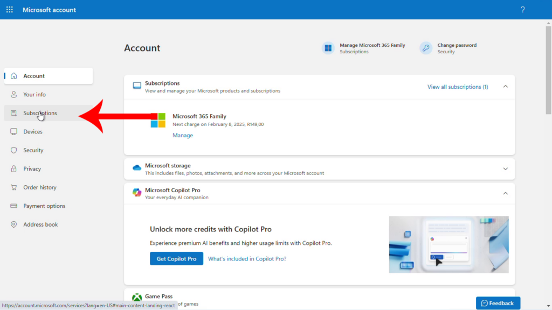The image size is (552, 310).
Task: Click the Privacy lock icon
Action: pyautogui.click(x=13, y=168)
